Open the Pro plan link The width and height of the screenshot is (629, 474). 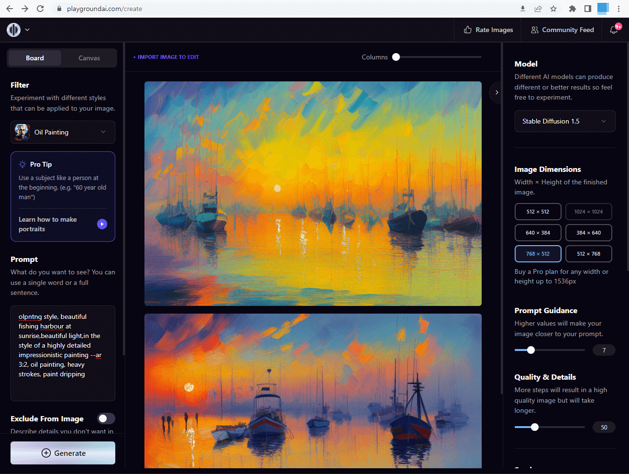coord(545,271)
